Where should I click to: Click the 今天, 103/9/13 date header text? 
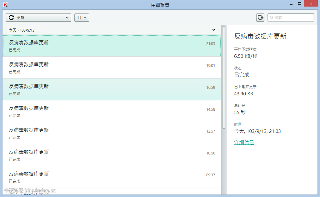pos(22,30)
